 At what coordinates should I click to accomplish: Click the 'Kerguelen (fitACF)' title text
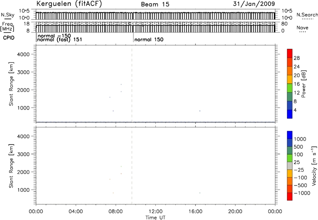[x=69, y=4]
